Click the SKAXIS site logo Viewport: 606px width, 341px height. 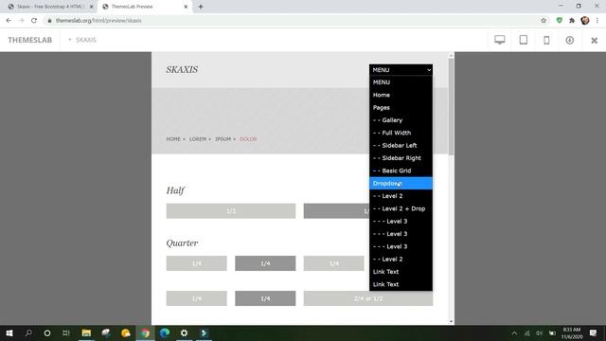[x=182, y=69]
